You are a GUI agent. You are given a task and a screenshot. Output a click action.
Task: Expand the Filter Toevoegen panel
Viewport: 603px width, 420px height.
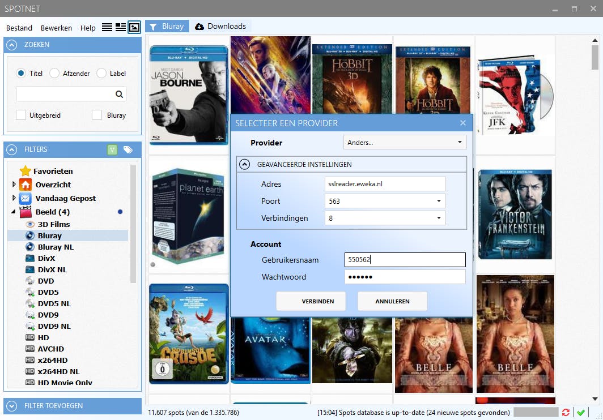12,406
